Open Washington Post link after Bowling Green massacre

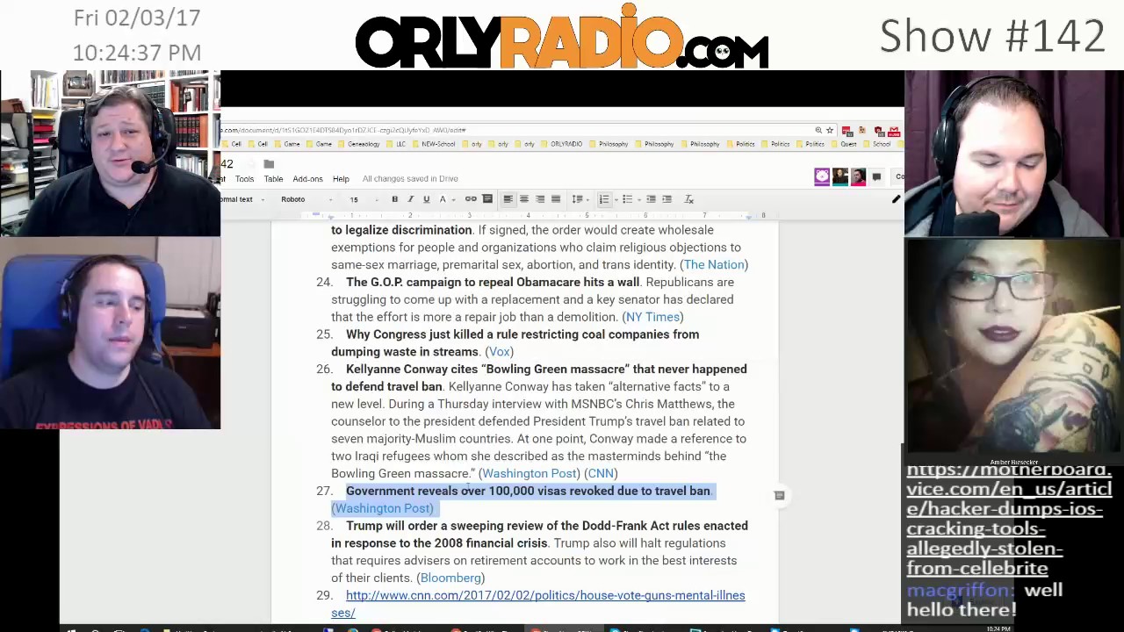coord(529,473)
